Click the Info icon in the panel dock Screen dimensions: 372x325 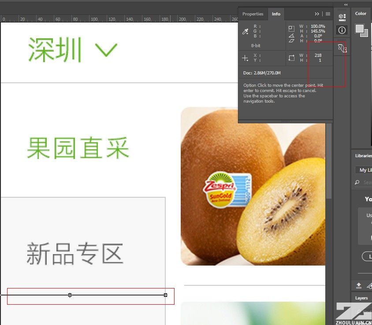click(x=342, y=30)
